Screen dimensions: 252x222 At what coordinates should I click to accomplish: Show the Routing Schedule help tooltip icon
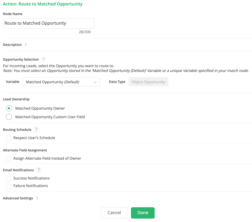[x=36, y=129]
